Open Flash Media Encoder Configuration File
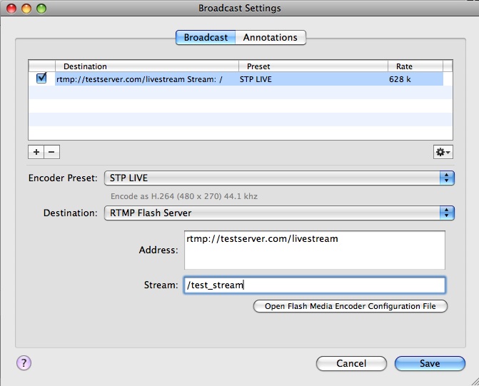Screen dimensions: 479x386 [x=351, y=306]
